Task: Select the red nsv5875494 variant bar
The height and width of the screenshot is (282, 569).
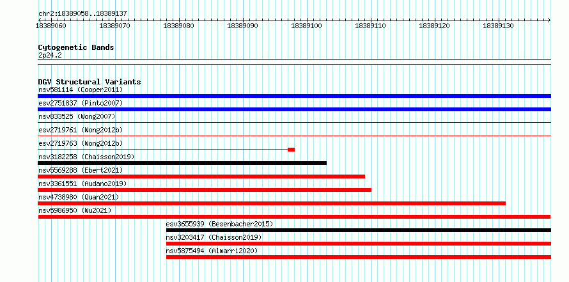Action: pyautogui.click(x=359, y=257)
